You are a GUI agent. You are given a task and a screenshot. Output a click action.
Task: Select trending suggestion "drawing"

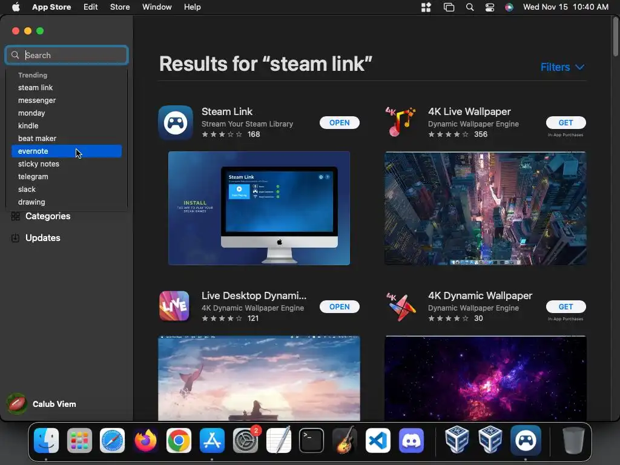click(67, 202)
